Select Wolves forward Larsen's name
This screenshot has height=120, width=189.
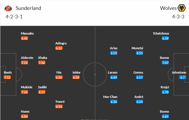pos(112,72)
